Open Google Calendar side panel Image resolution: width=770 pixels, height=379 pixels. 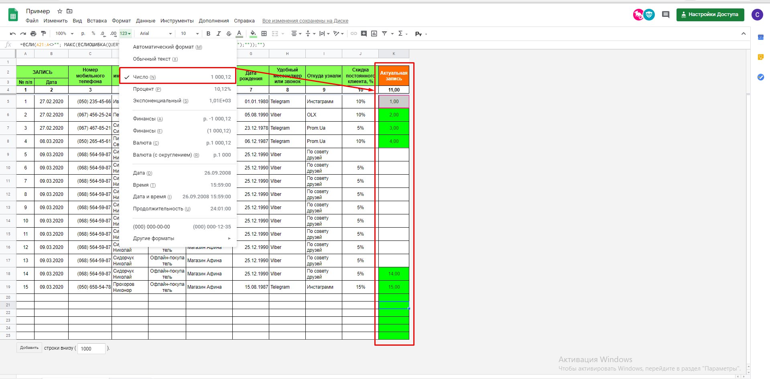click(760, 37)
